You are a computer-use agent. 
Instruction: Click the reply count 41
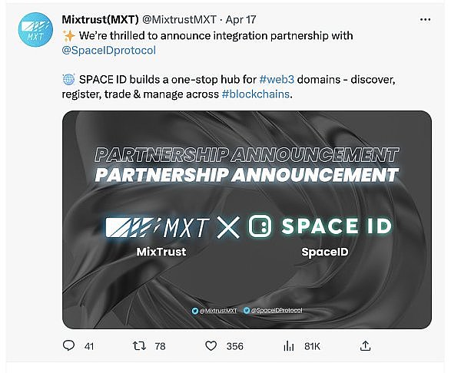pyautogui.click(x=89, y=347)
